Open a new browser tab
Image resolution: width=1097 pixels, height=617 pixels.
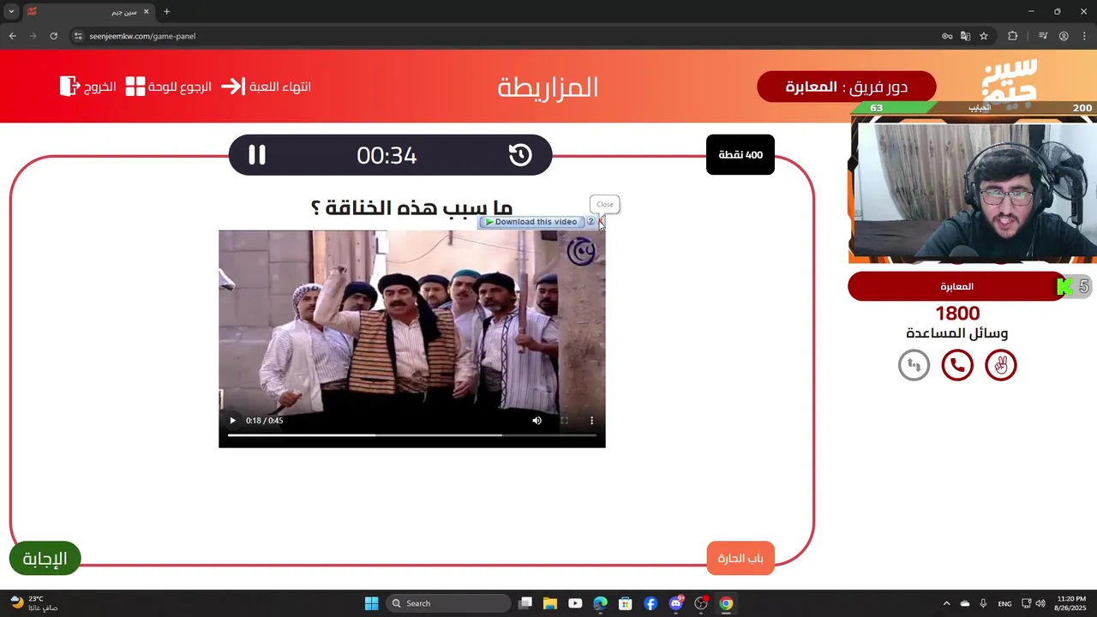click(166, 12)
